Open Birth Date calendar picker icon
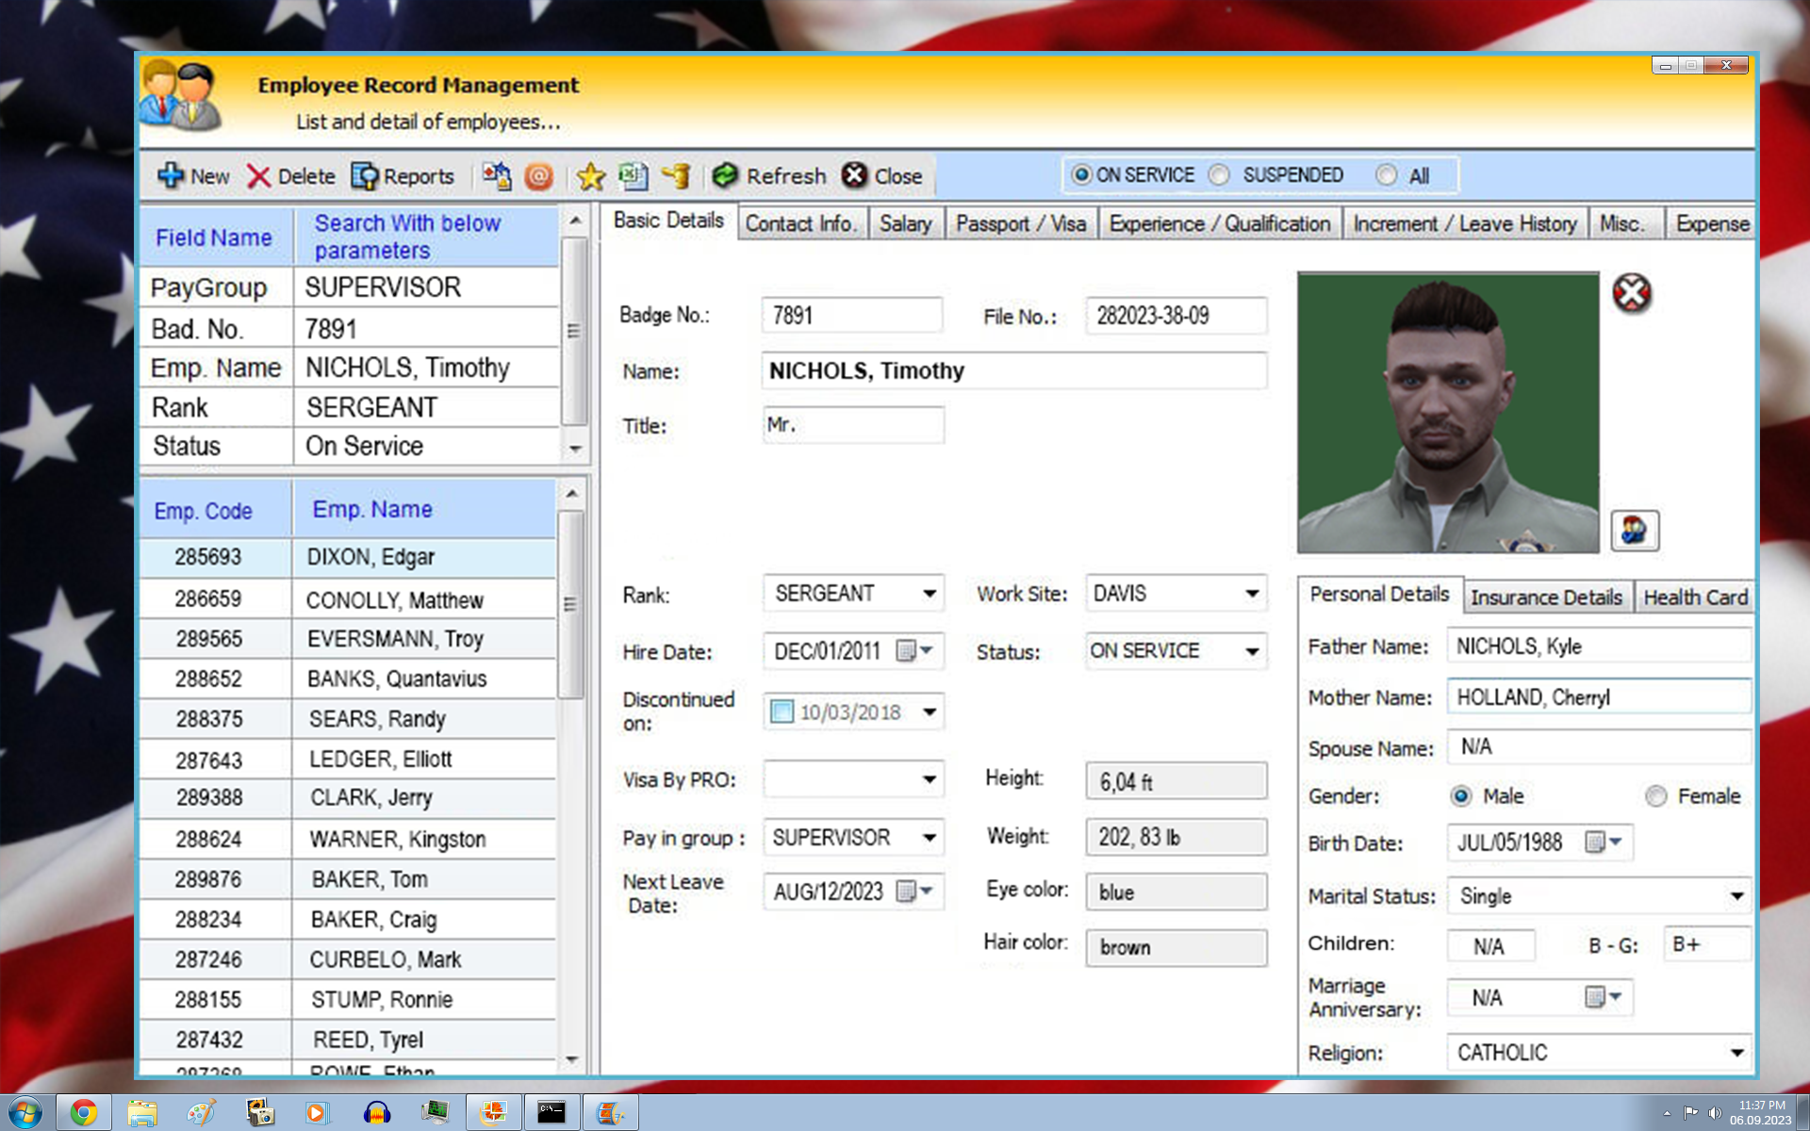 (1603, 842)
